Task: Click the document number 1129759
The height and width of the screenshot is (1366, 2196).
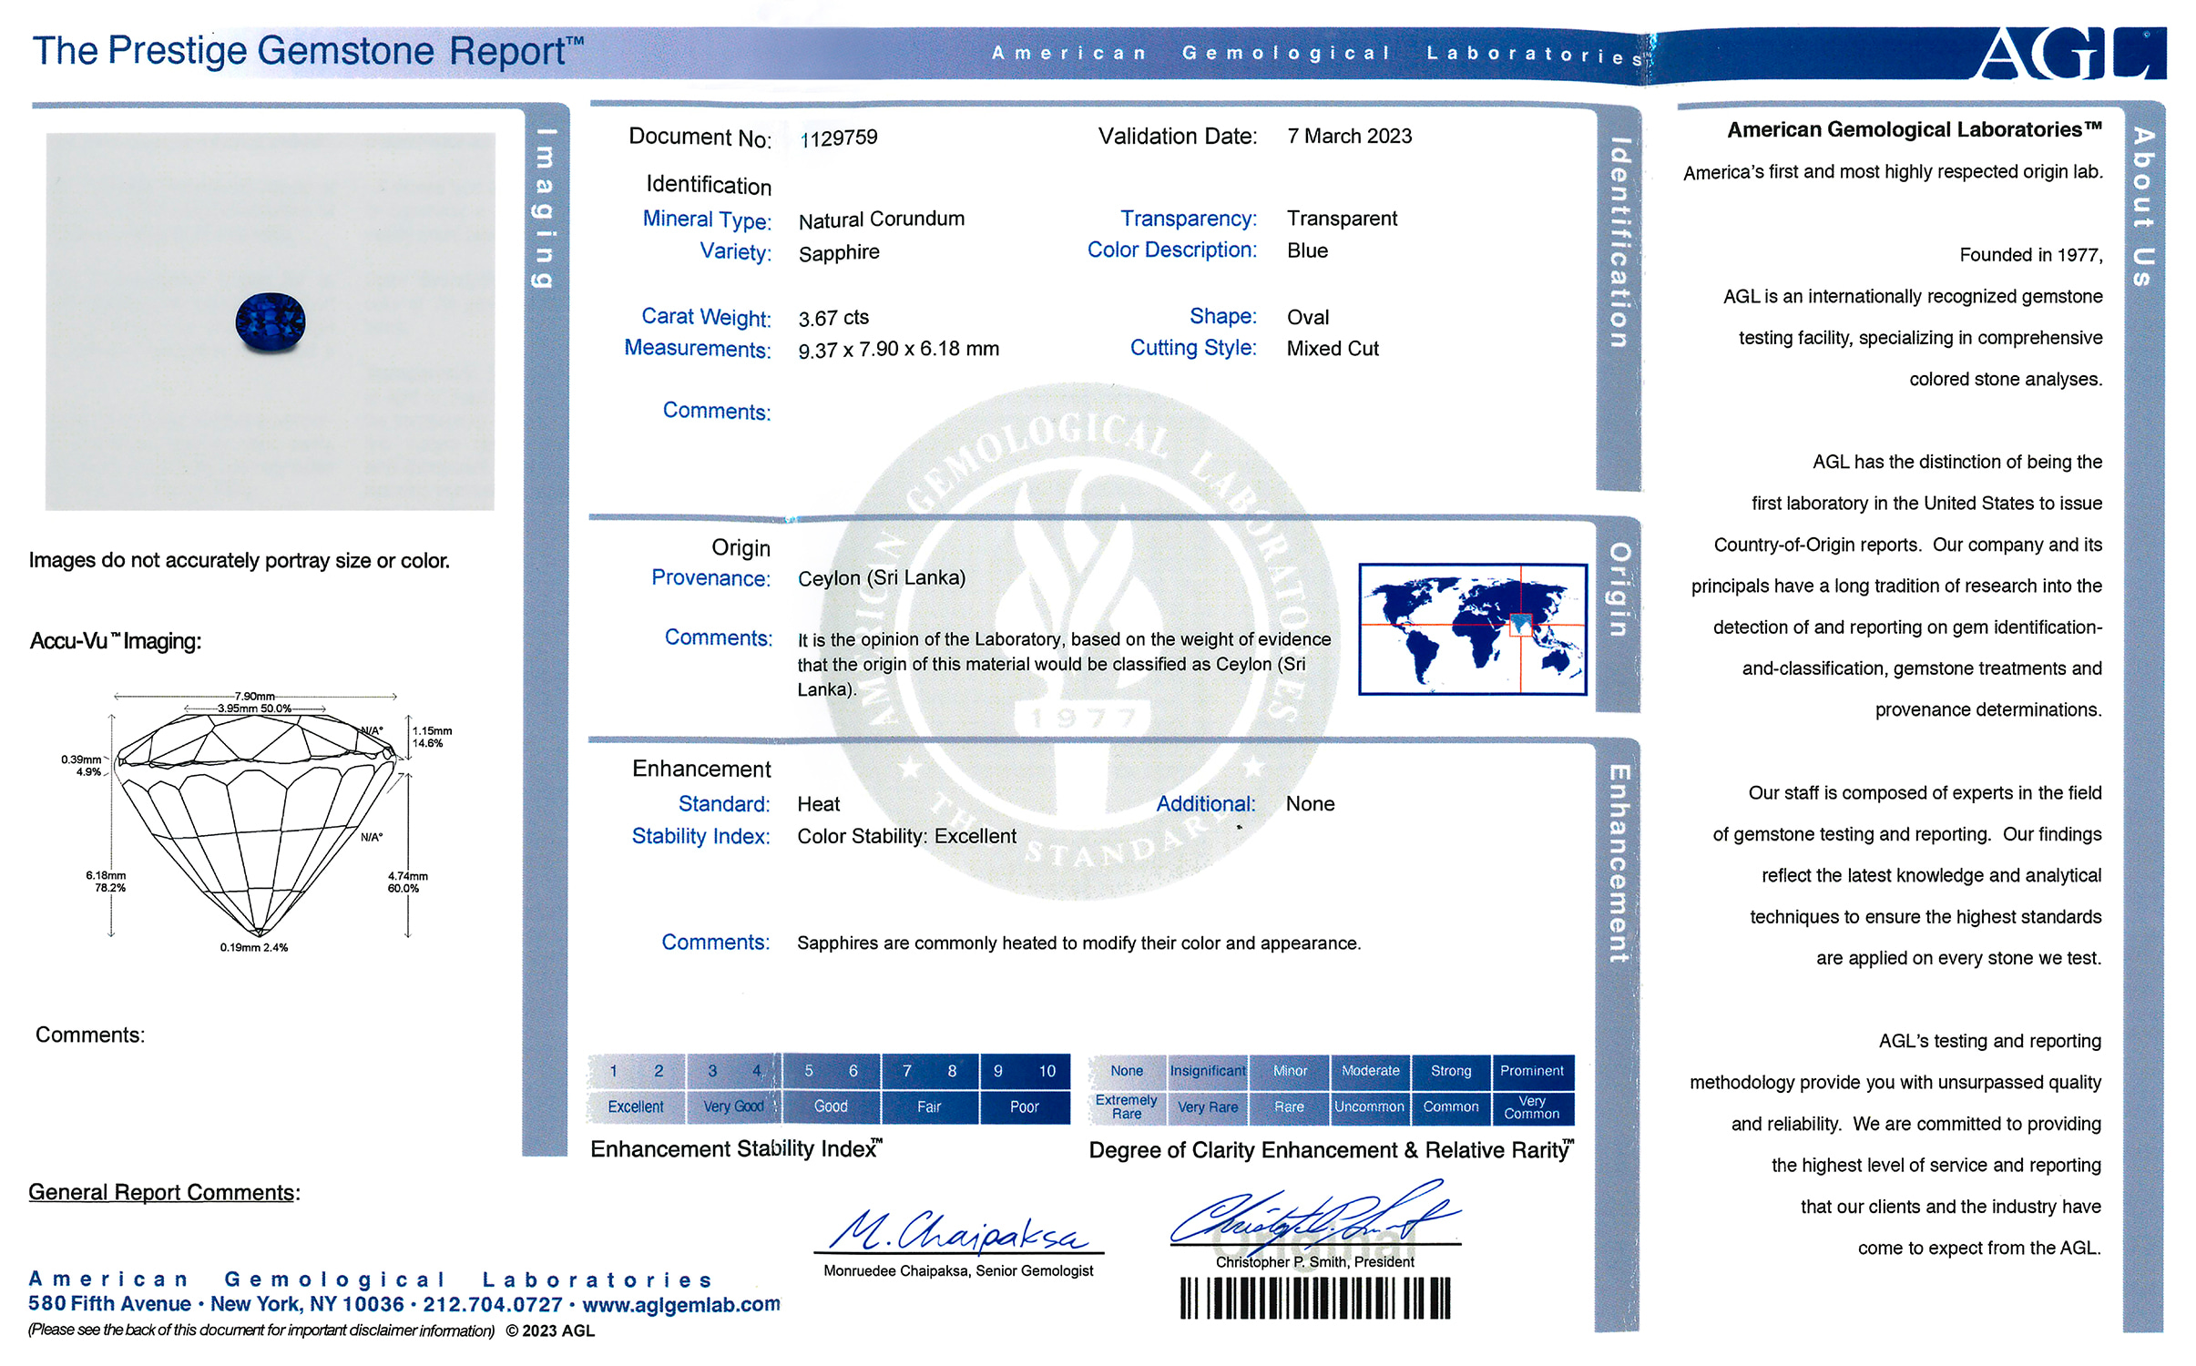Action: point(838,138)
